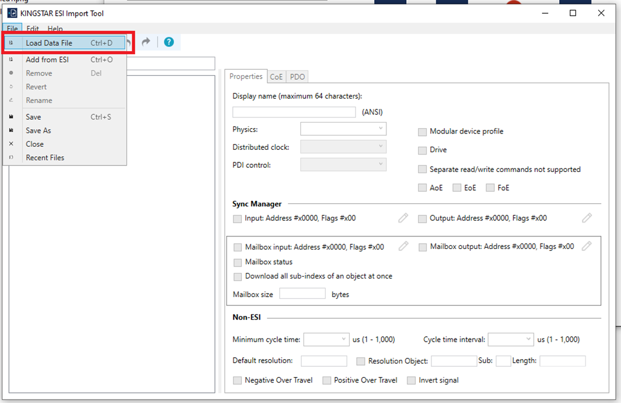This screenshot has width=621, height=403.
Task: Edit Mailbox input via its pencil icon
Action: [403, 247]
